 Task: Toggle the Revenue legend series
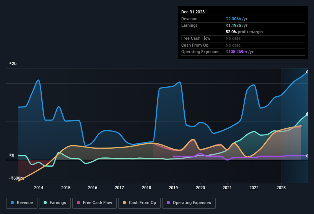[22, 203]
